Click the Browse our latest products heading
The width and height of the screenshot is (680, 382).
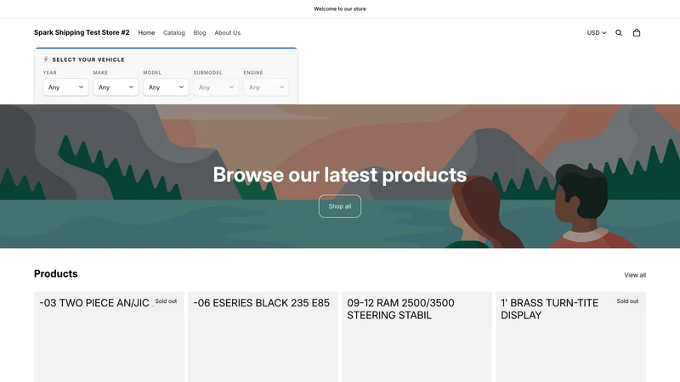pos(339,175)
